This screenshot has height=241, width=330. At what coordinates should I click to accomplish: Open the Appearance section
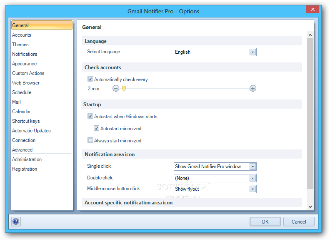25,64
